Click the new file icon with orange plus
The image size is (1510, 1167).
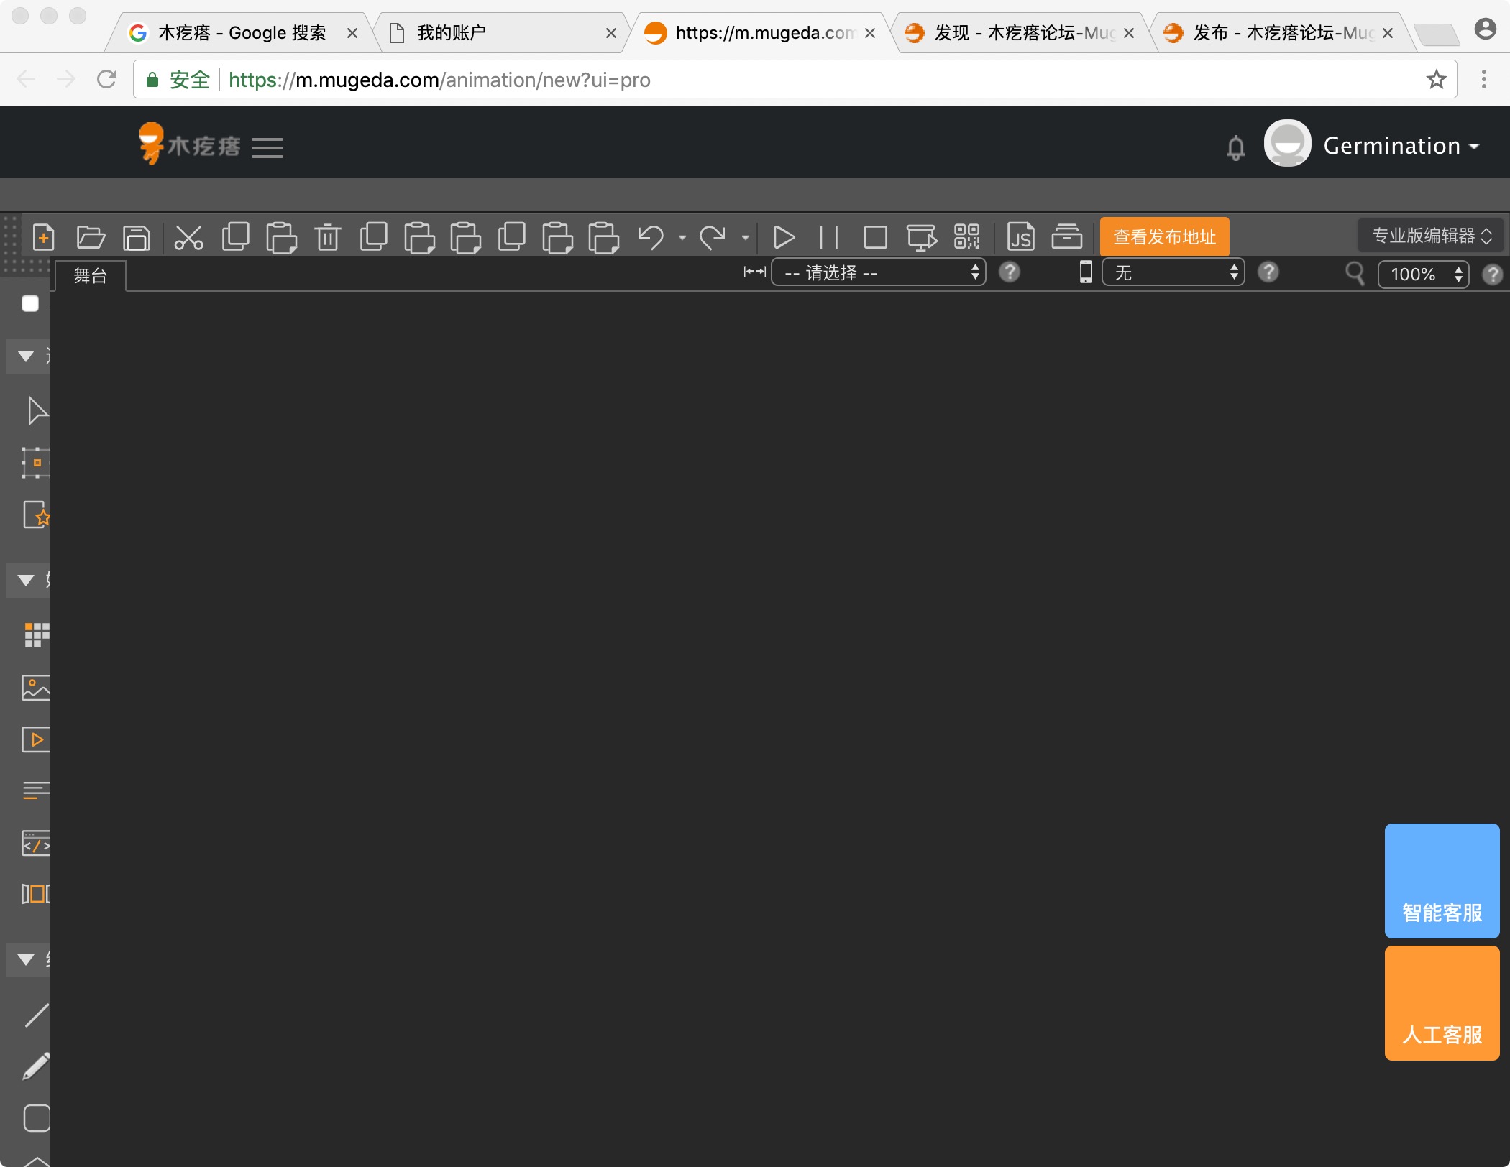coord(43,236)
